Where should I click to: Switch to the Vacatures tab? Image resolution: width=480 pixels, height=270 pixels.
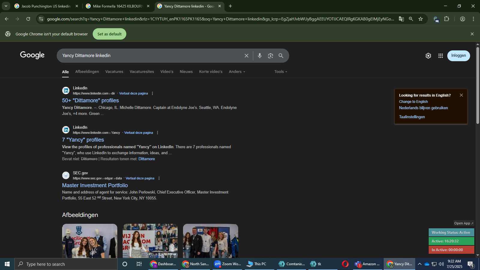click(x=114, y=72)
